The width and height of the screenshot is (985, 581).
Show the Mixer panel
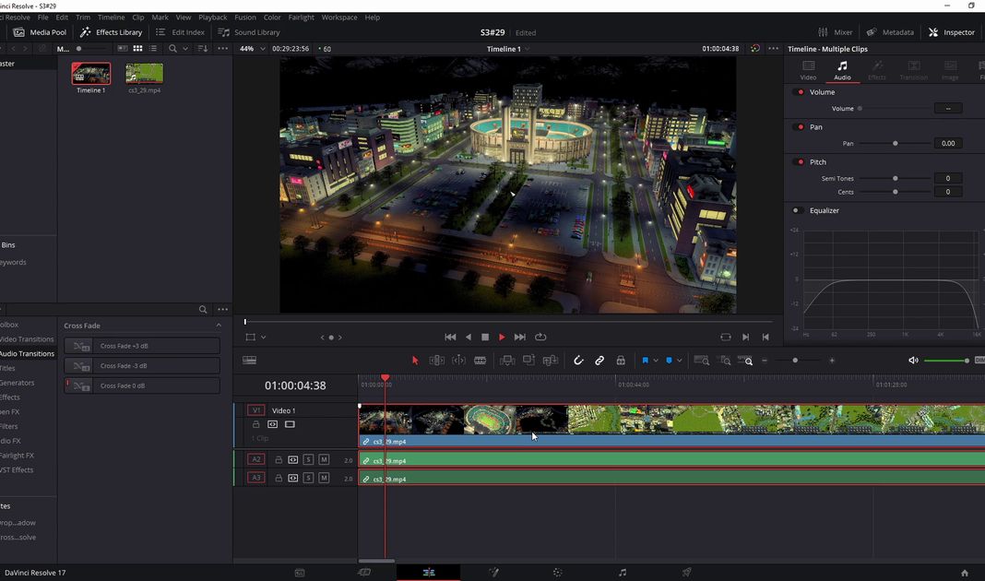[x=836, y=32]
